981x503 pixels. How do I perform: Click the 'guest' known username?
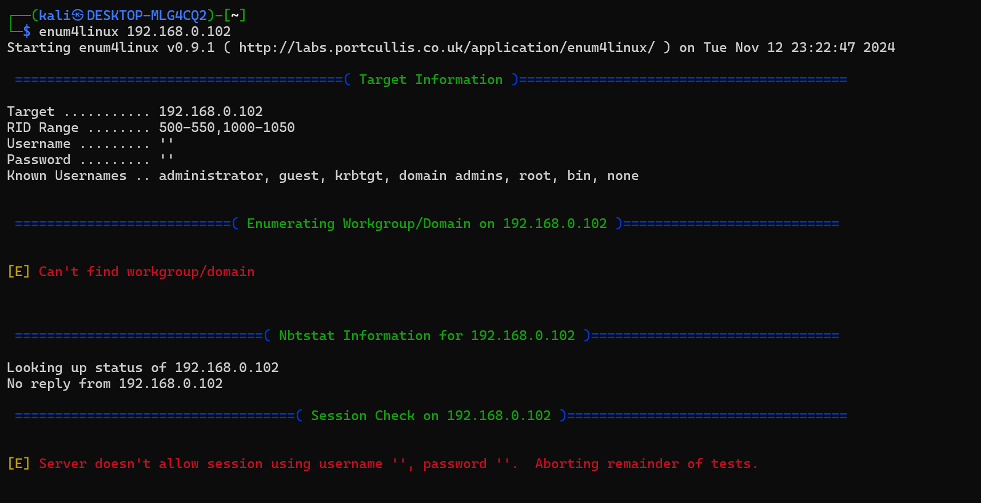coord(299,176)
